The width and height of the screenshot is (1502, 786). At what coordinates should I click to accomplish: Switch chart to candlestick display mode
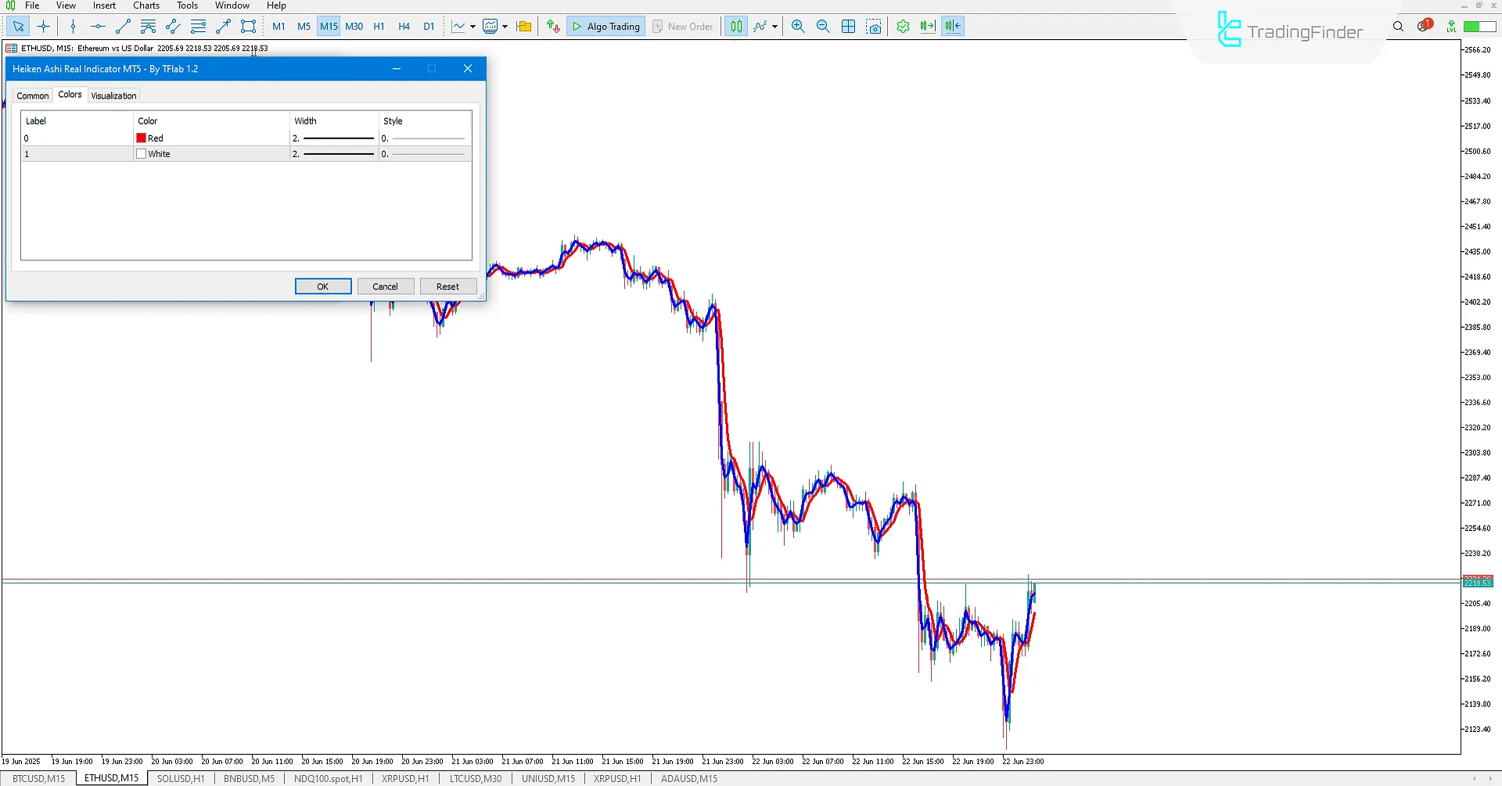click(x=735, y=26)
